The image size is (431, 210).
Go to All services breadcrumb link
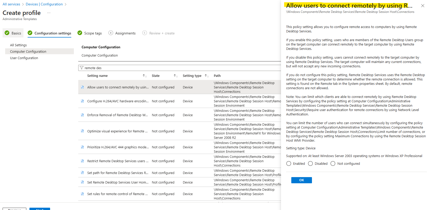click(11, 4)
